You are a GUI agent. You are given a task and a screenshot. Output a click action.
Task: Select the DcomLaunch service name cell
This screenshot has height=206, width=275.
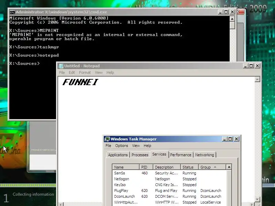(x=124, y=196)
